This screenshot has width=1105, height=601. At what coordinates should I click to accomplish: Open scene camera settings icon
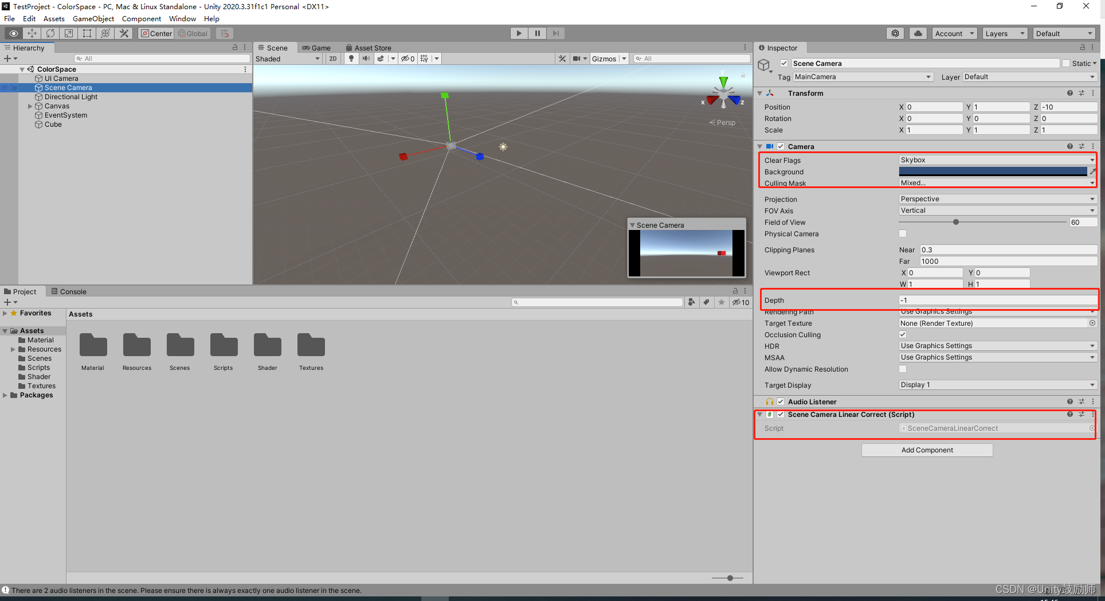(577, 58)
